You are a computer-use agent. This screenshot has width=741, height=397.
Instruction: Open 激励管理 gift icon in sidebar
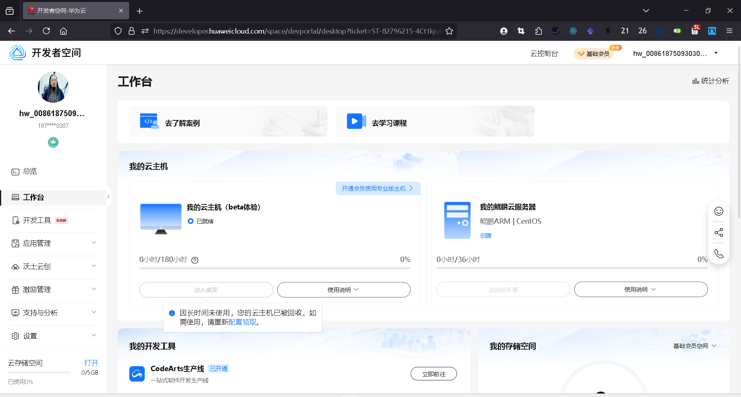15,289
